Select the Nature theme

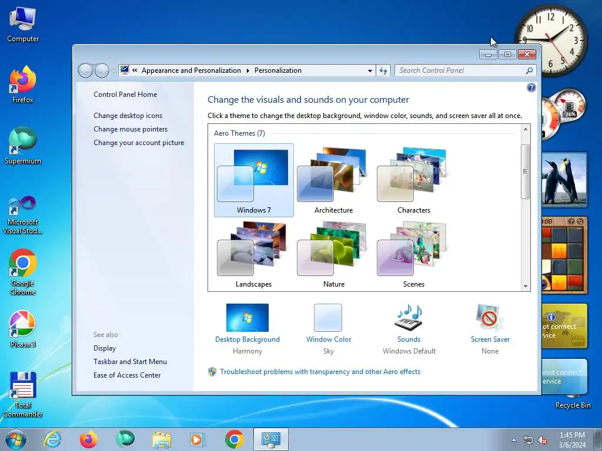point(334,255)
